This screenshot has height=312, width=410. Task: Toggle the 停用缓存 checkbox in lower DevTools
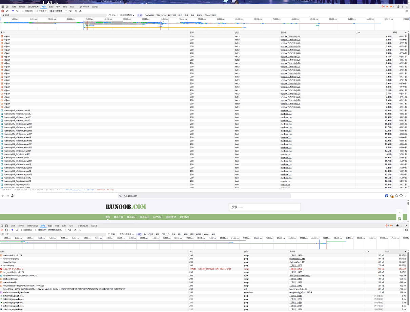pyautogui.click(x=37, y=230)
